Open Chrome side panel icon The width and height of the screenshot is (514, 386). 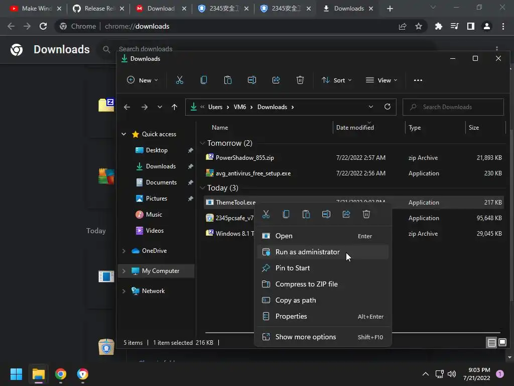point(471,26)
